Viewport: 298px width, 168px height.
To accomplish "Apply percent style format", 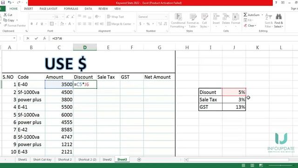I will 148,24.
